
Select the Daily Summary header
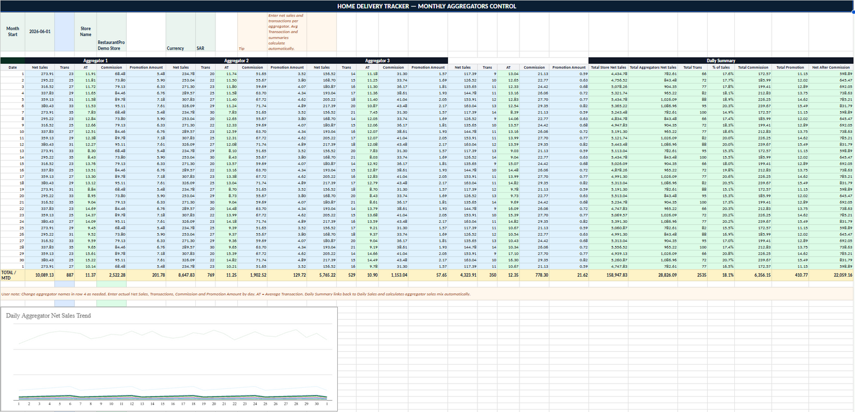pos(721,60)
